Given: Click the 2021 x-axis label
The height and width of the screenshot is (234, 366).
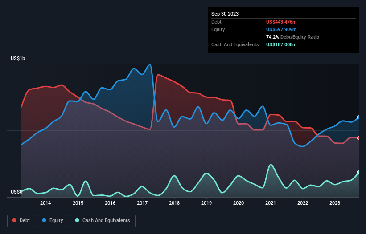Looking at the screenshot, I should coord(271,203).
